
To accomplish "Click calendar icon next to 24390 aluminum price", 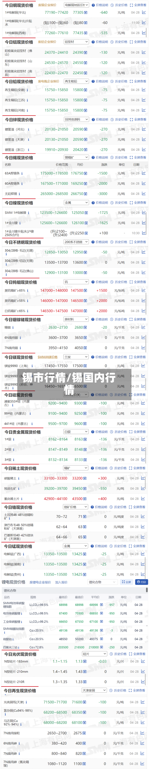I will tap(86, 52).
